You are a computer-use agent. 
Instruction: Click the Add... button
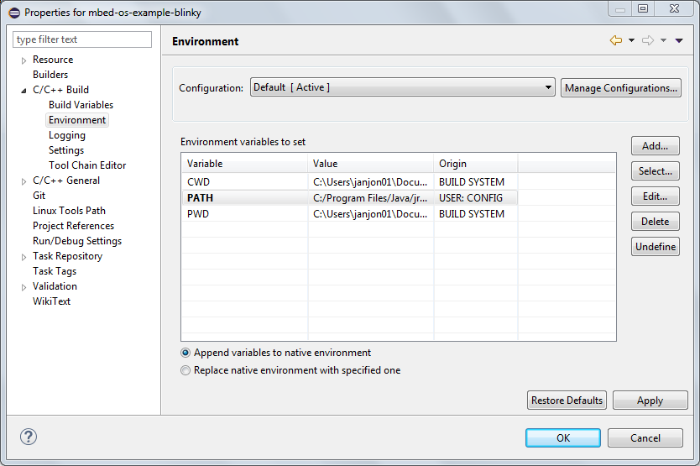coord(655,146)
